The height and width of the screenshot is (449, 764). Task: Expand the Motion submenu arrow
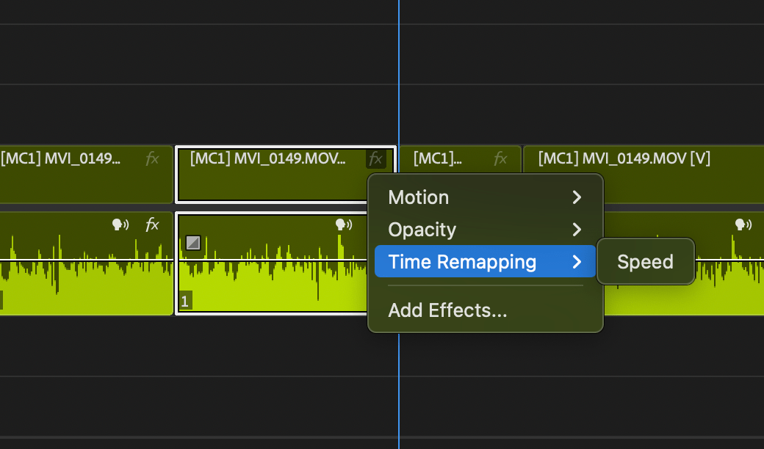577,197
